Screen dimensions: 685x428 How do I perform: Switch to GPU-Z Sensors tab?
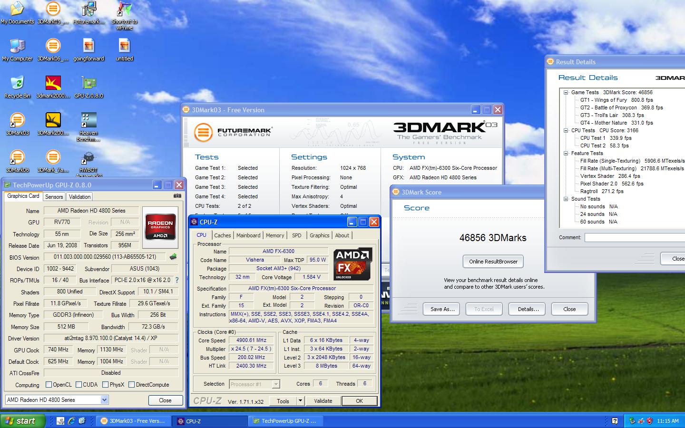pos(54,197)
